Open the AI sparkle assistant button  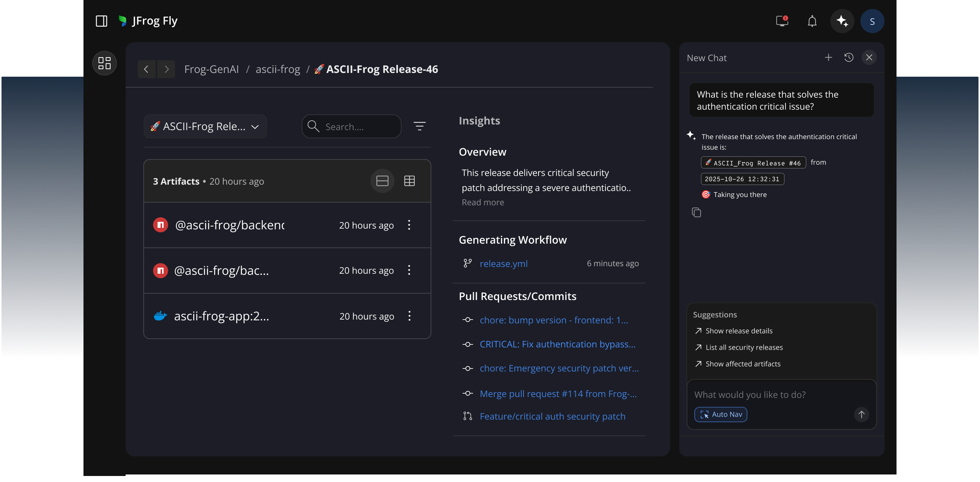[842, 21]
